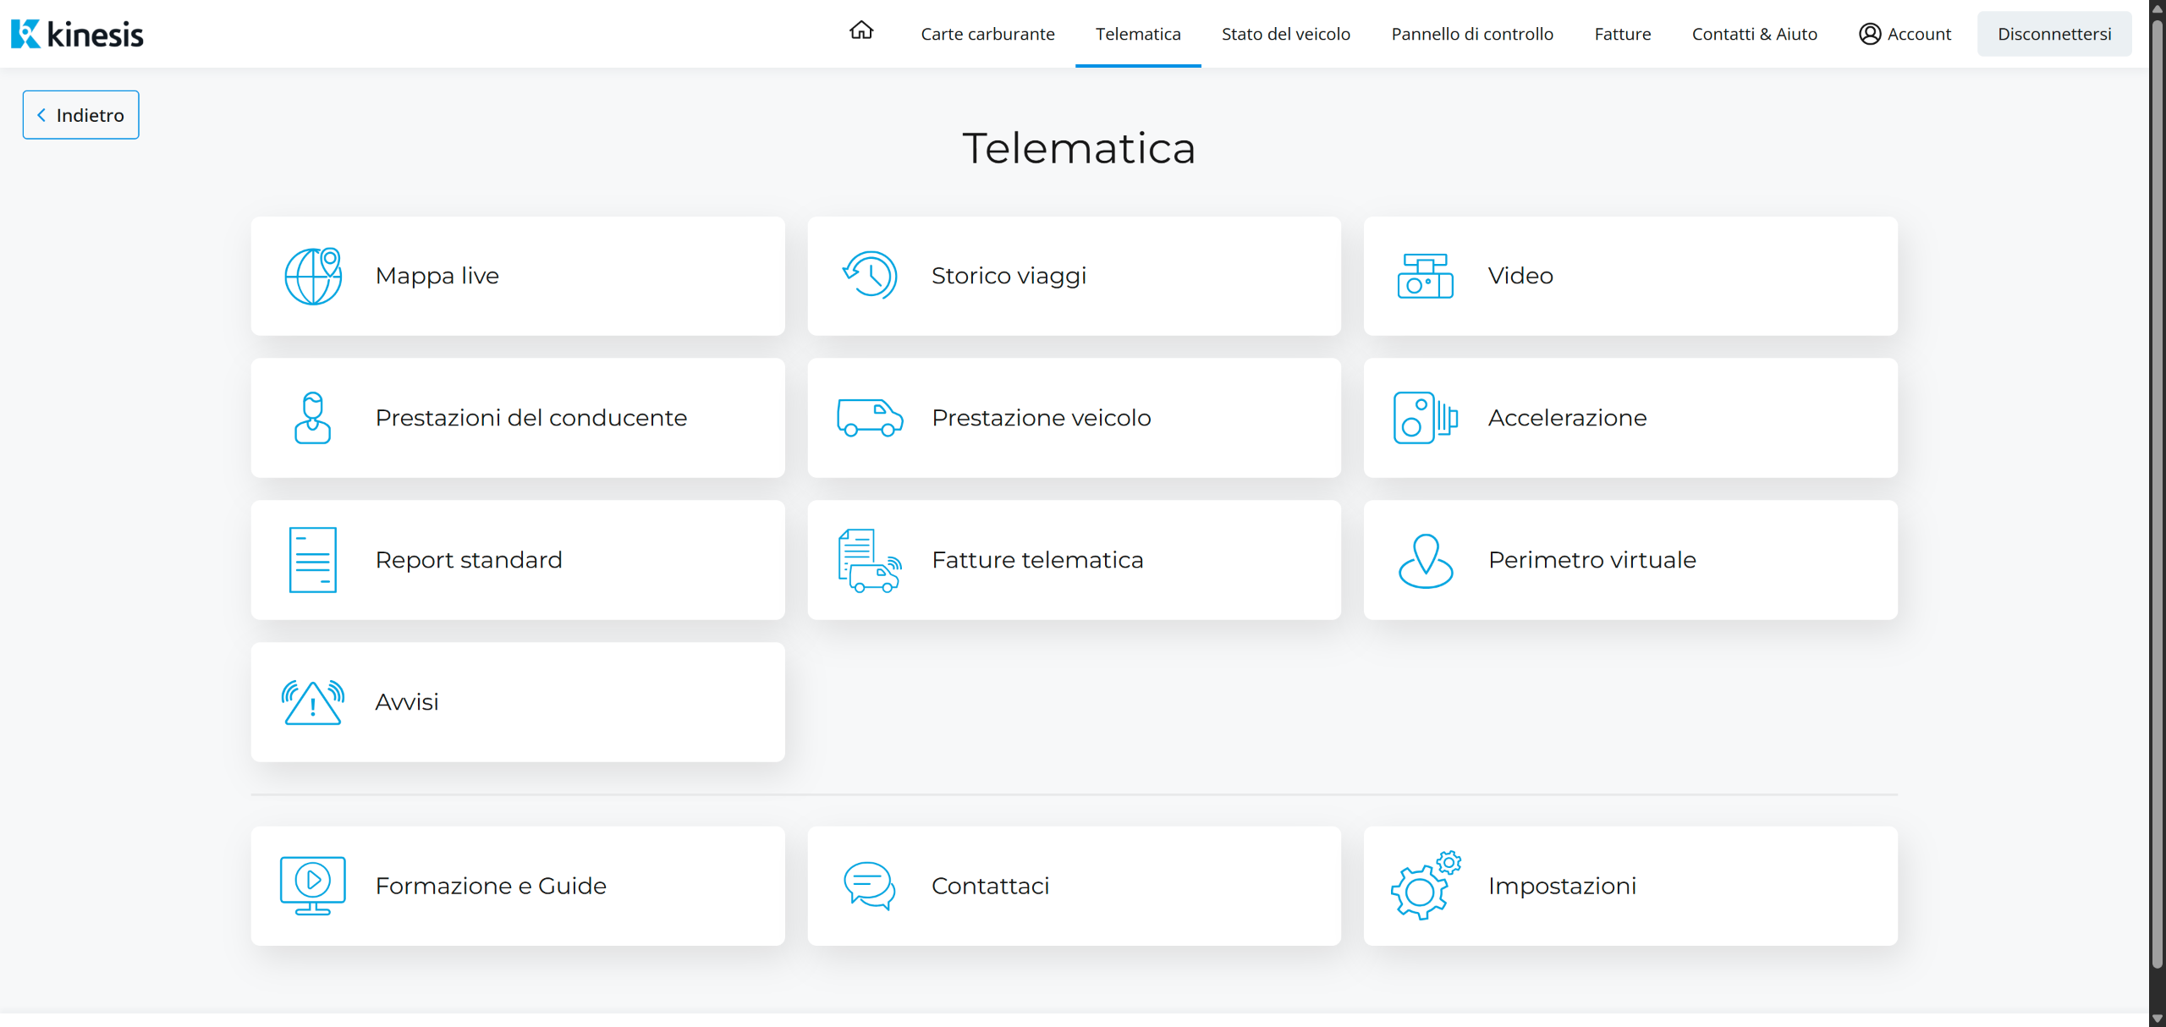The height and width of the screenshot is (1027, 2166).
Task: Click the Disconnettersi button
Action: tap(2053, 34)
